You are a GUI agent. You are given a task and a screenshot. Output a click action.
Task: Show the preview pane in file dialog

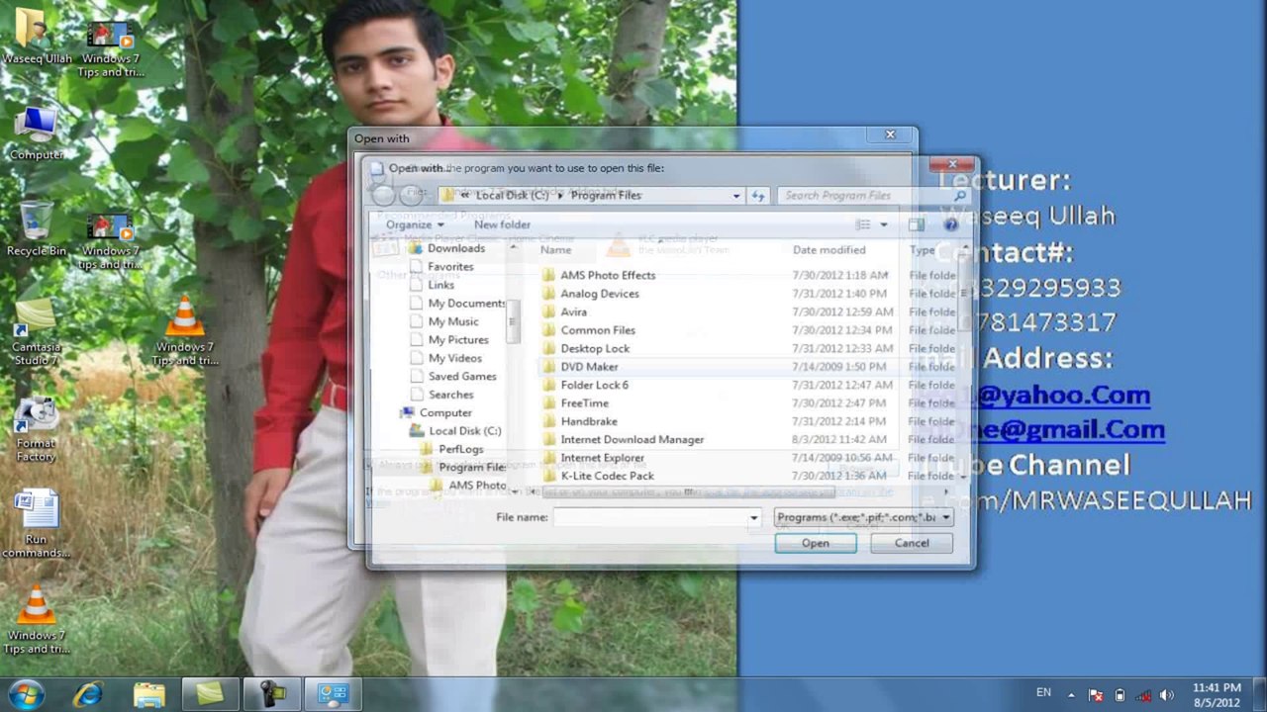click(x=916, y=224)
